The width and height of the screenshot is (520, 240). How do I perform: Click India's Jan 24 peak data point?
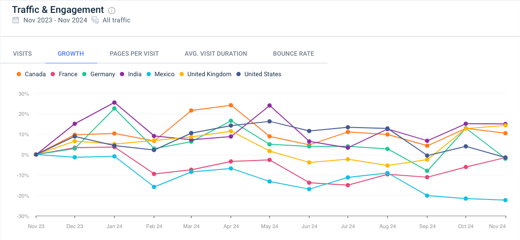click(114, 102)
